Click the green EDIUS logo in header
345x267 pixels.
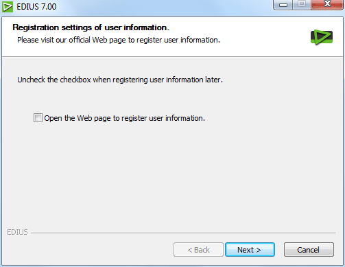click(322, 37)
